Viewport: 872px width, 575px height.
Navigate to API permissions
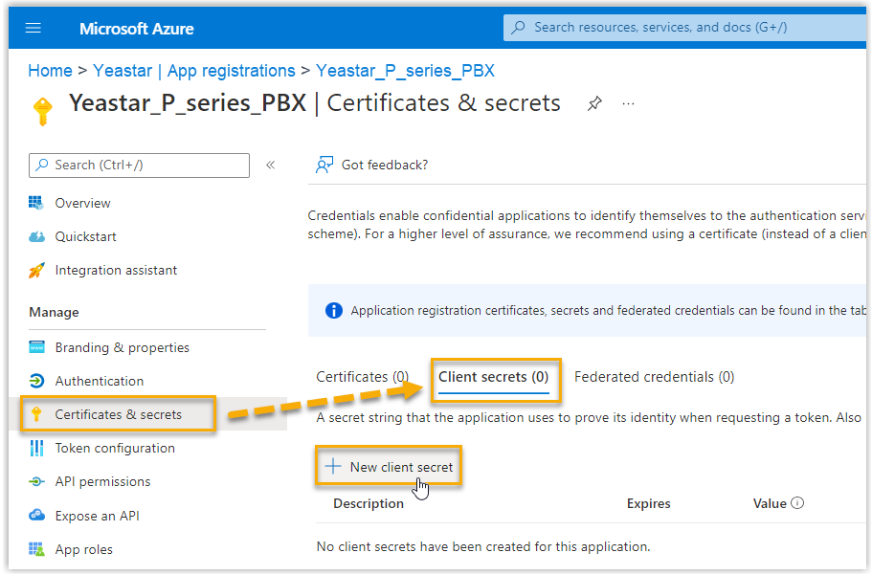point(102,481)
